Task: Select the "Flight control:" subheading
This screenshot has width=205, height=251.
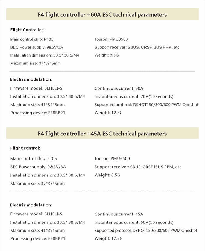Action: coord(25,148)
